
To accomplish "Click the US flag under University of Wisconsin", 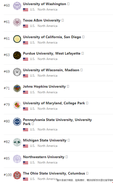I will tap(26, 76).
